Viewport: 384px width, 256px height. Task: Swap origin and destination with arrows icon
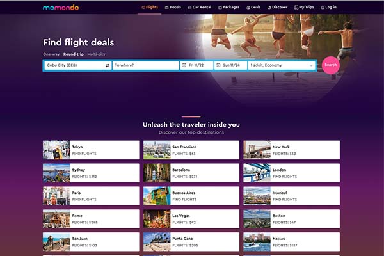[x=108, y=65]
